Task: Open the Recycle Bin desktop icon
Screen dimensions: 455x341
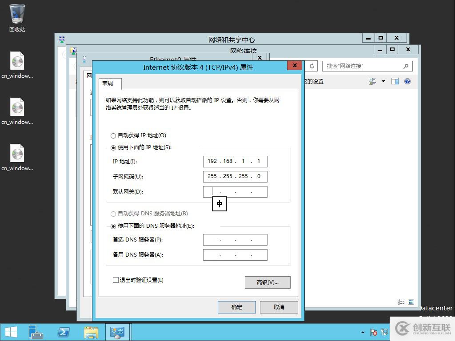Action: (17, 17)
